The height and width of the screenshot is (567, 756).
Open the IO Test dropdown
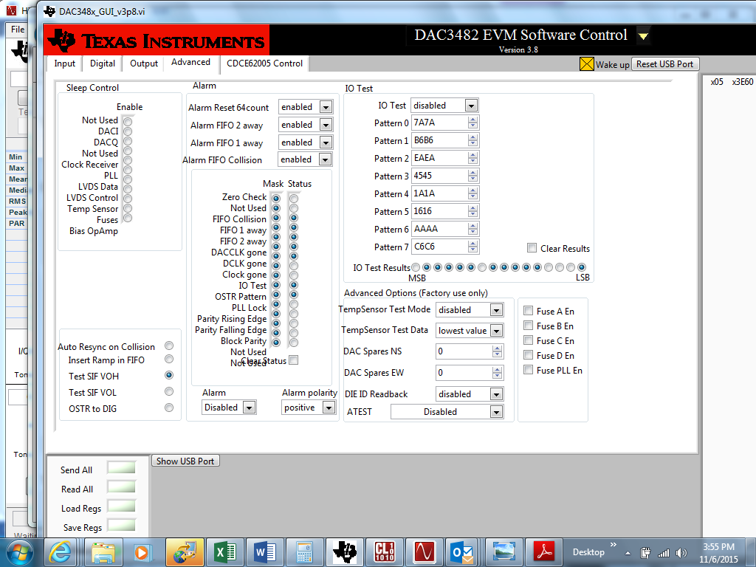tap(471, 105)
